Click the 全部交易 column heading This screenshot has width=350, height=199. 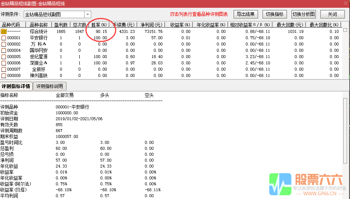point(65,95)
